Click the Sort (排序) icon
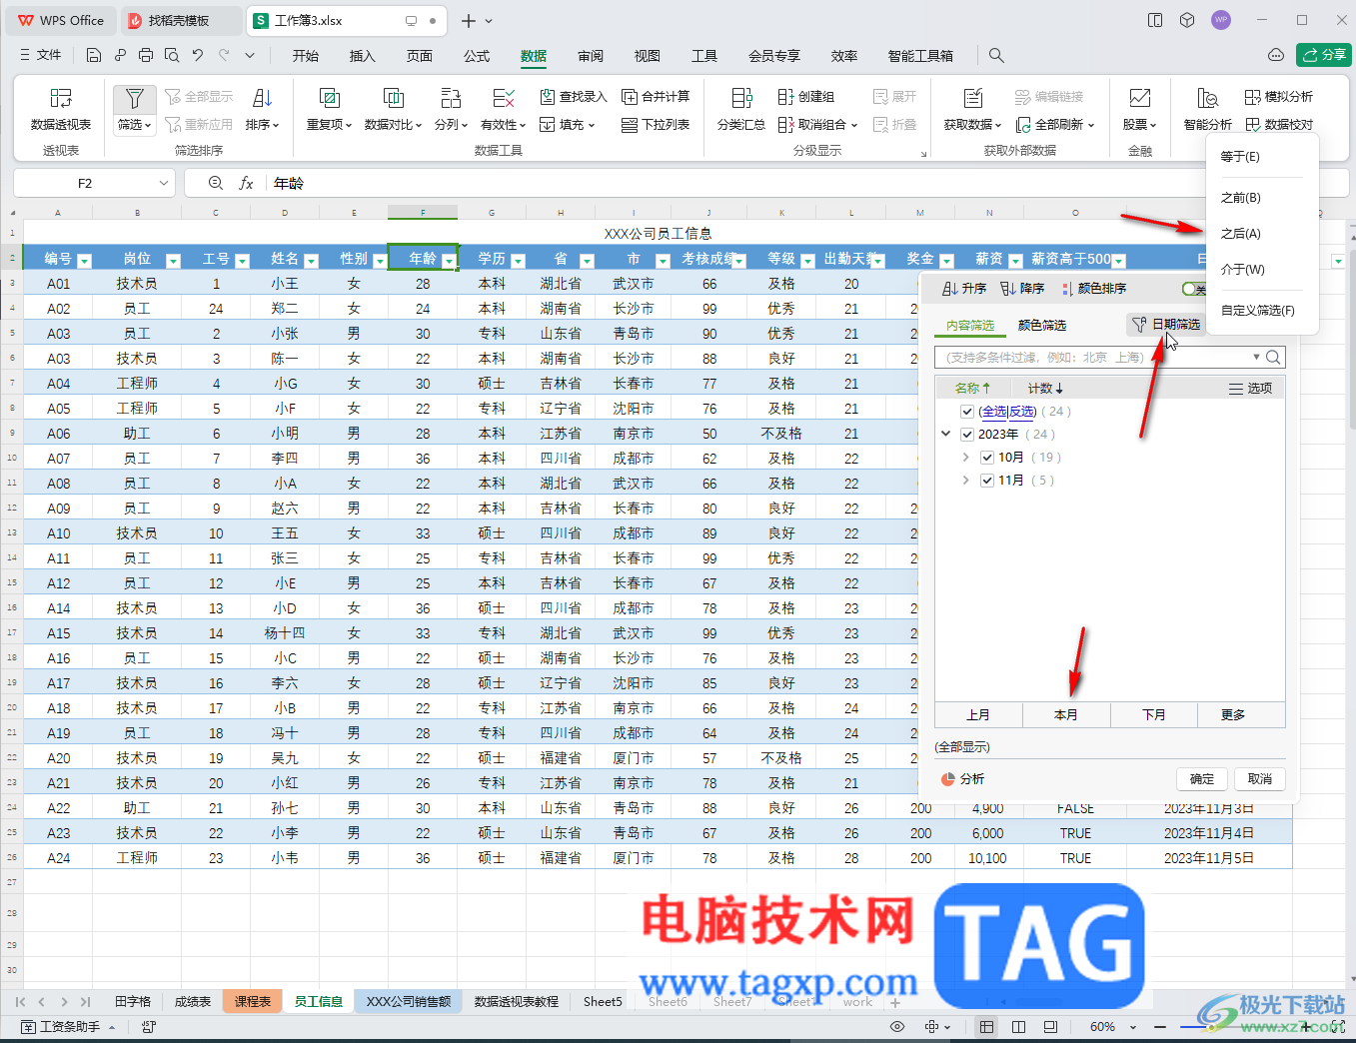Viewport: 1356px width, 1043px height. pyautogui.click(x=263, y=98)
